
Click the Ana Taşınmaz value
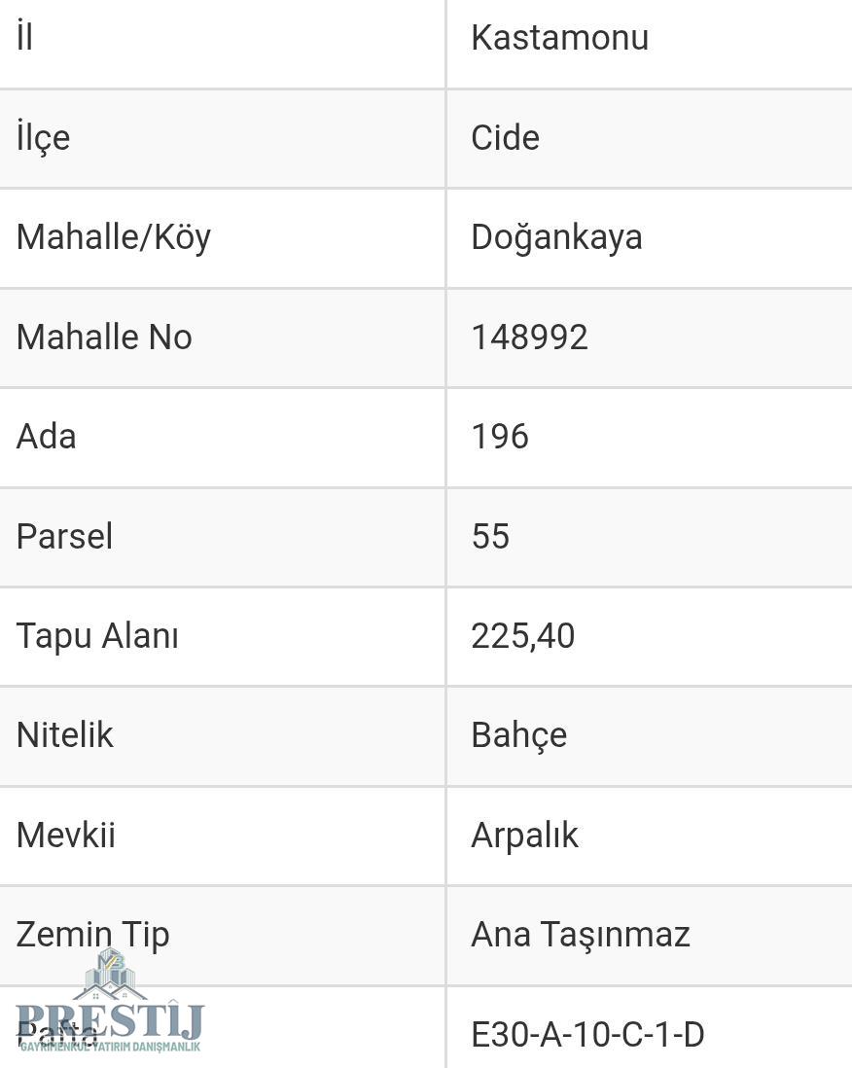click(x=580, y=935)
